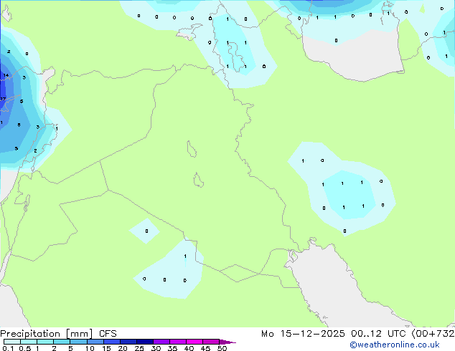The image size is (455, 351).
Task: Click the 'CFS' model label
Action: coord(108,334)
